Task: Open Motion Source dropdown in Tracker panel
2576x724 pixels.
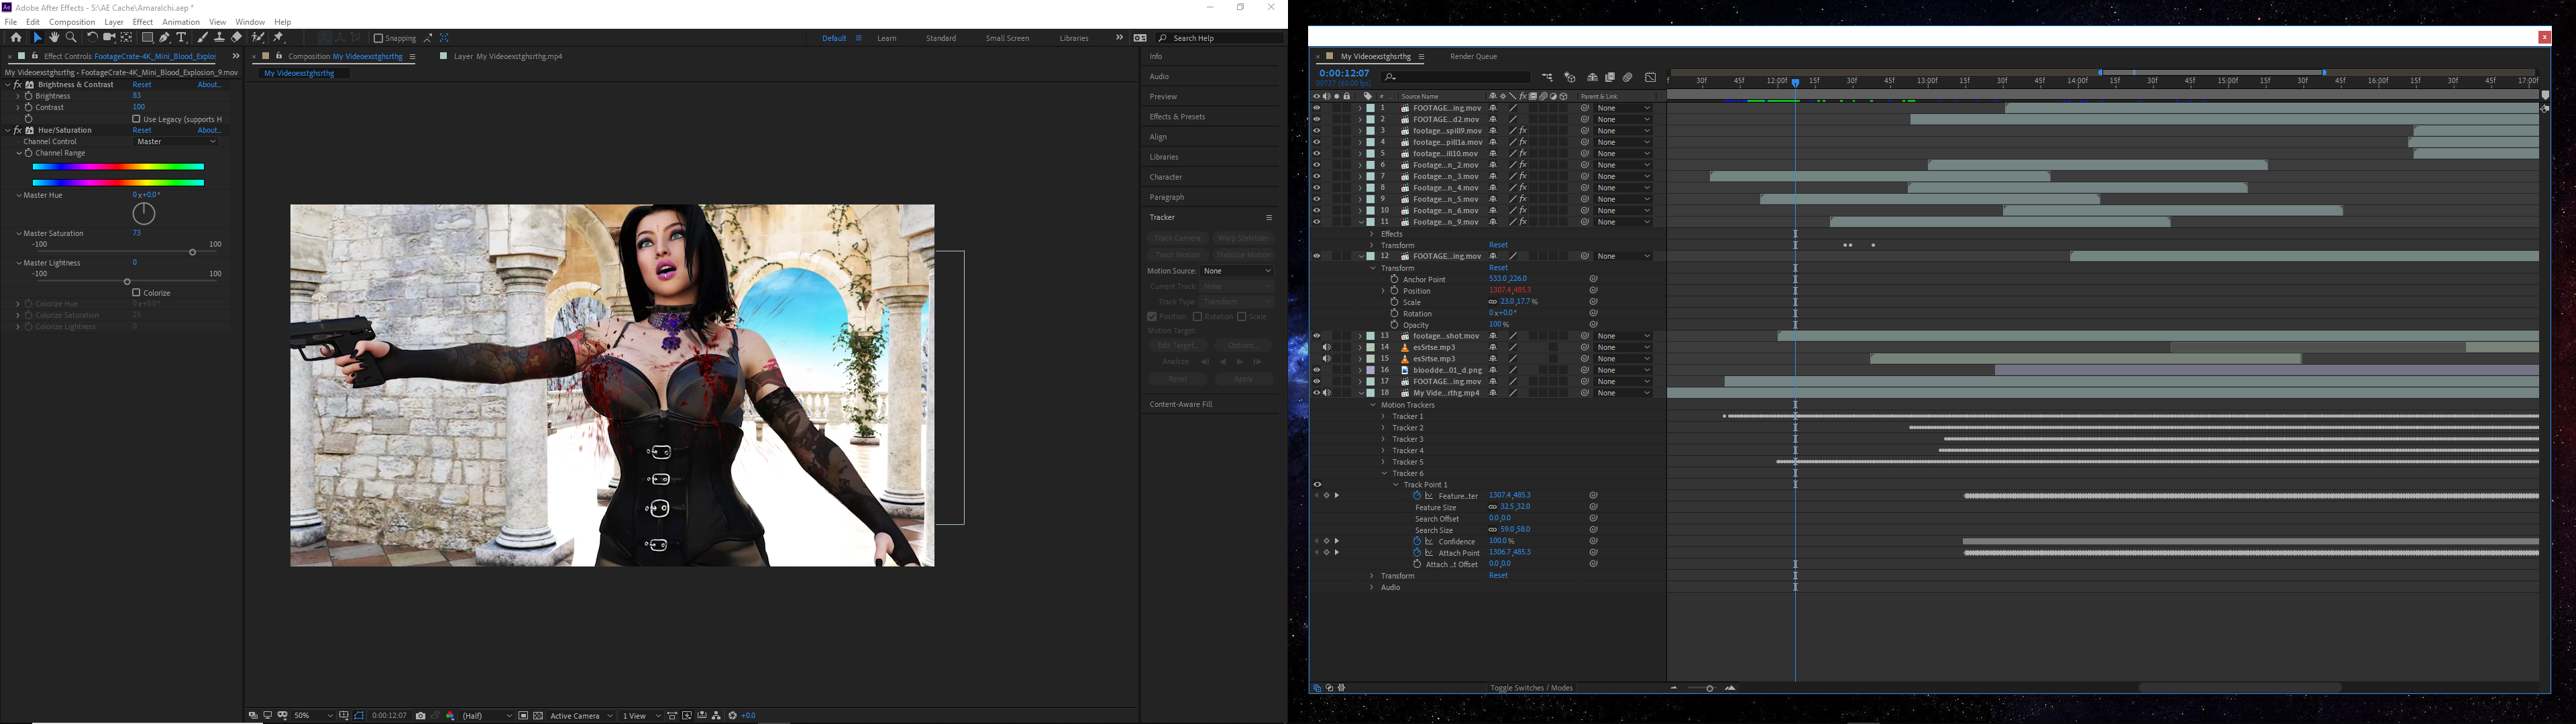Action: pyautogui.click(x=1237, y=271)
